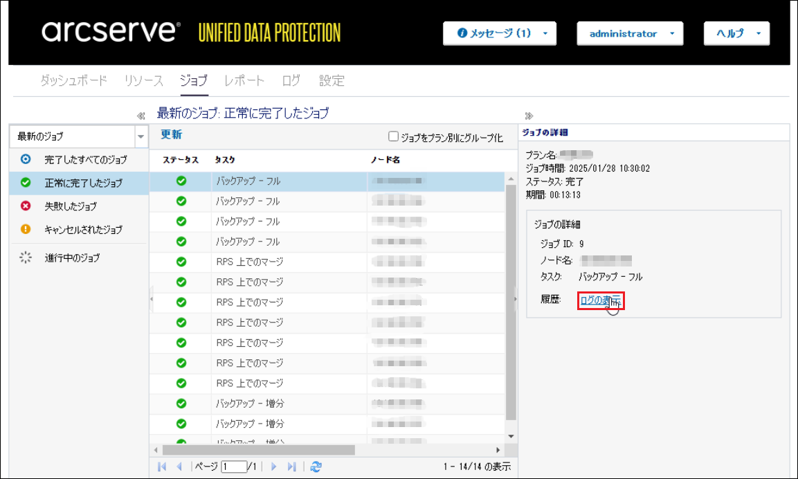798x479 pixels.
Task: Click the page number input field
Action: (234, 467)
